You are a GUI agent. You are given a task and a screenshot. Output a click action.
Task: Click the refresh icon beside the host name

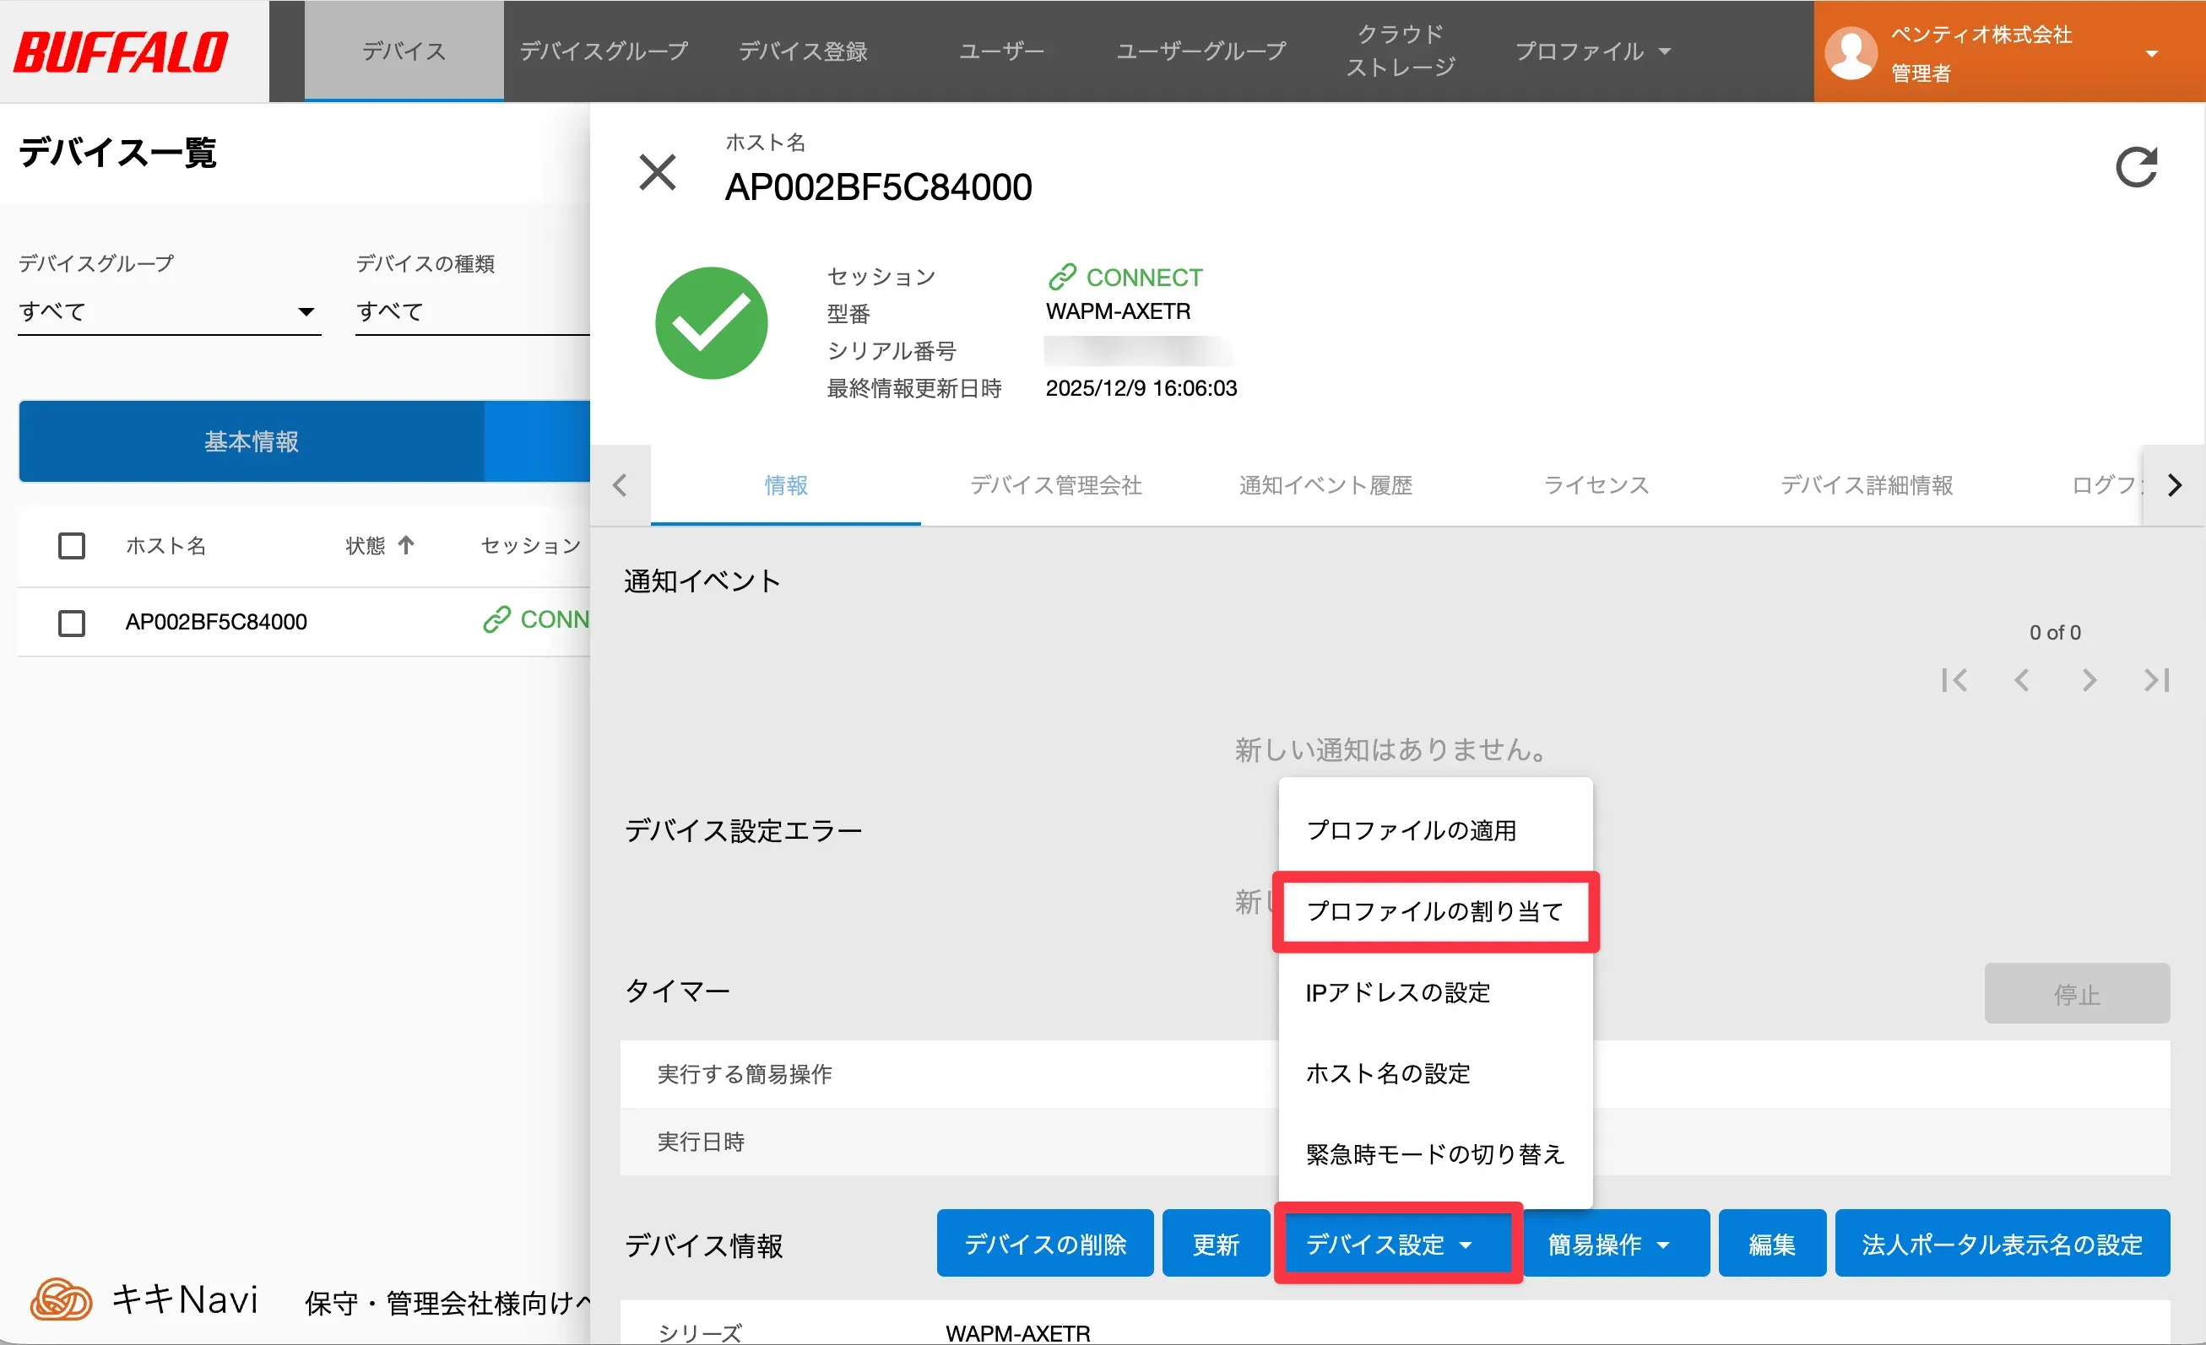pyautogui.click(x=2135, y=167)
